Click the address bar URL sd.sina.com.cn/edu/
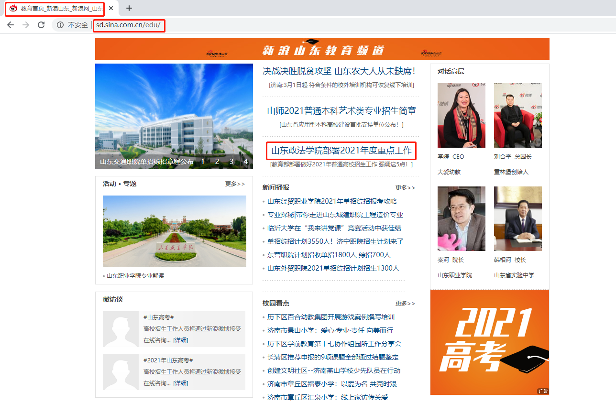 point(128,25)
